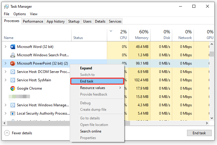
Task: Open the File menu
Action: click(x=7, y=14)
